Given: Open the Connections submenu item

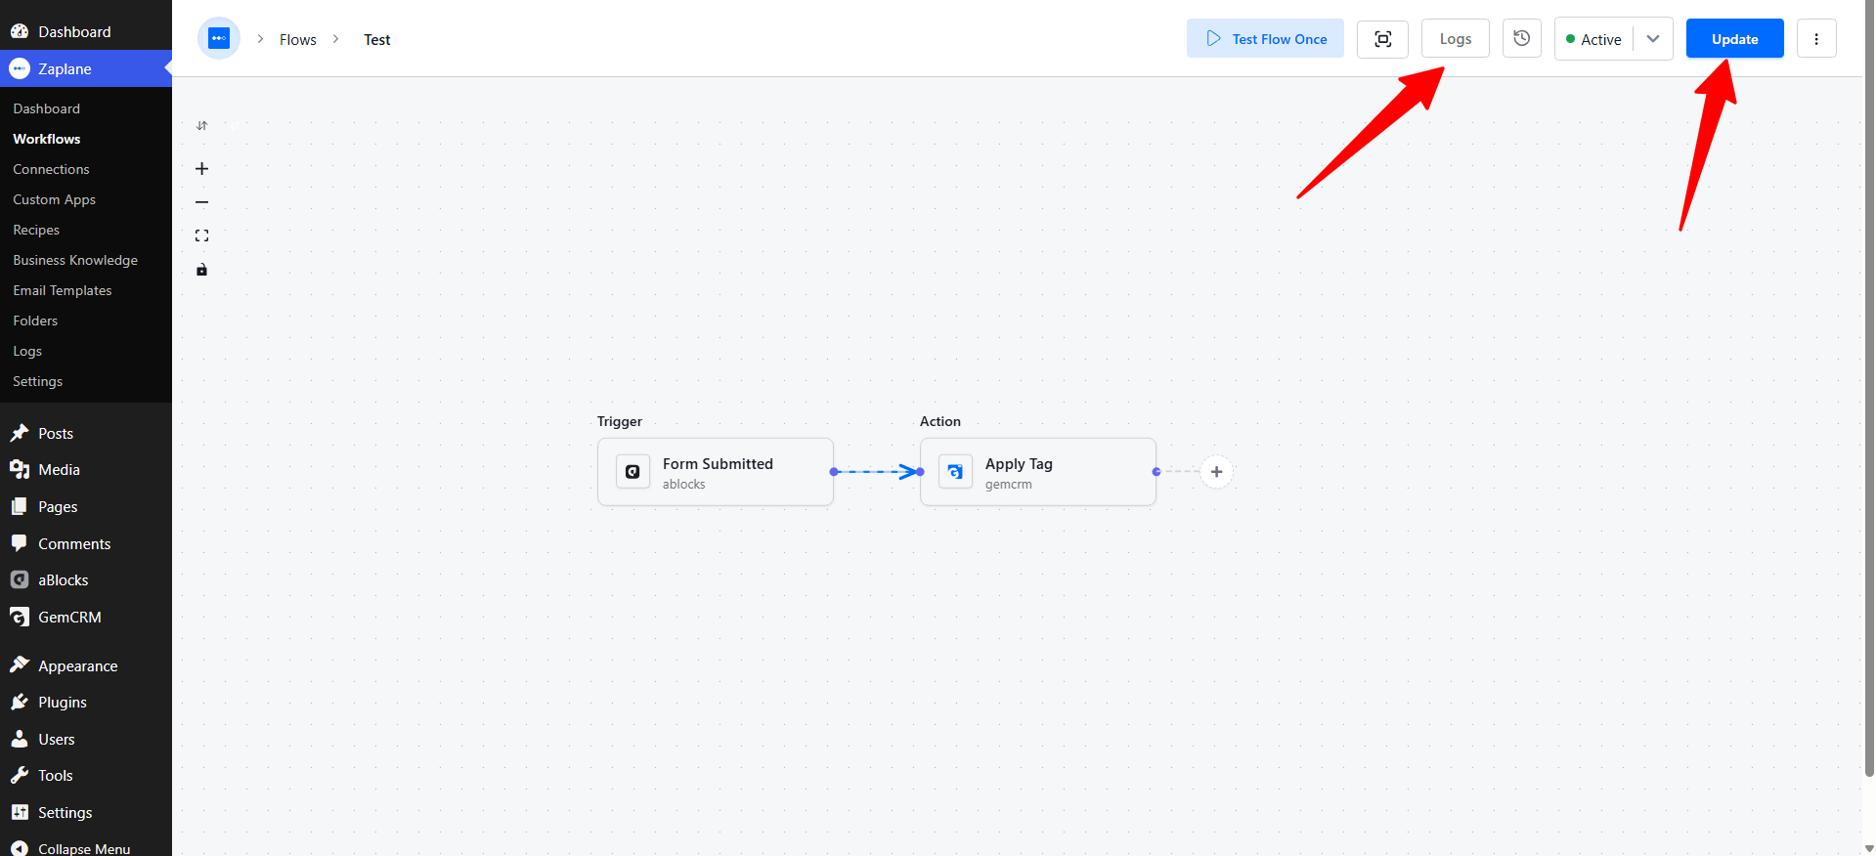Looking at the screenshot, I should [x=51, y=169].
